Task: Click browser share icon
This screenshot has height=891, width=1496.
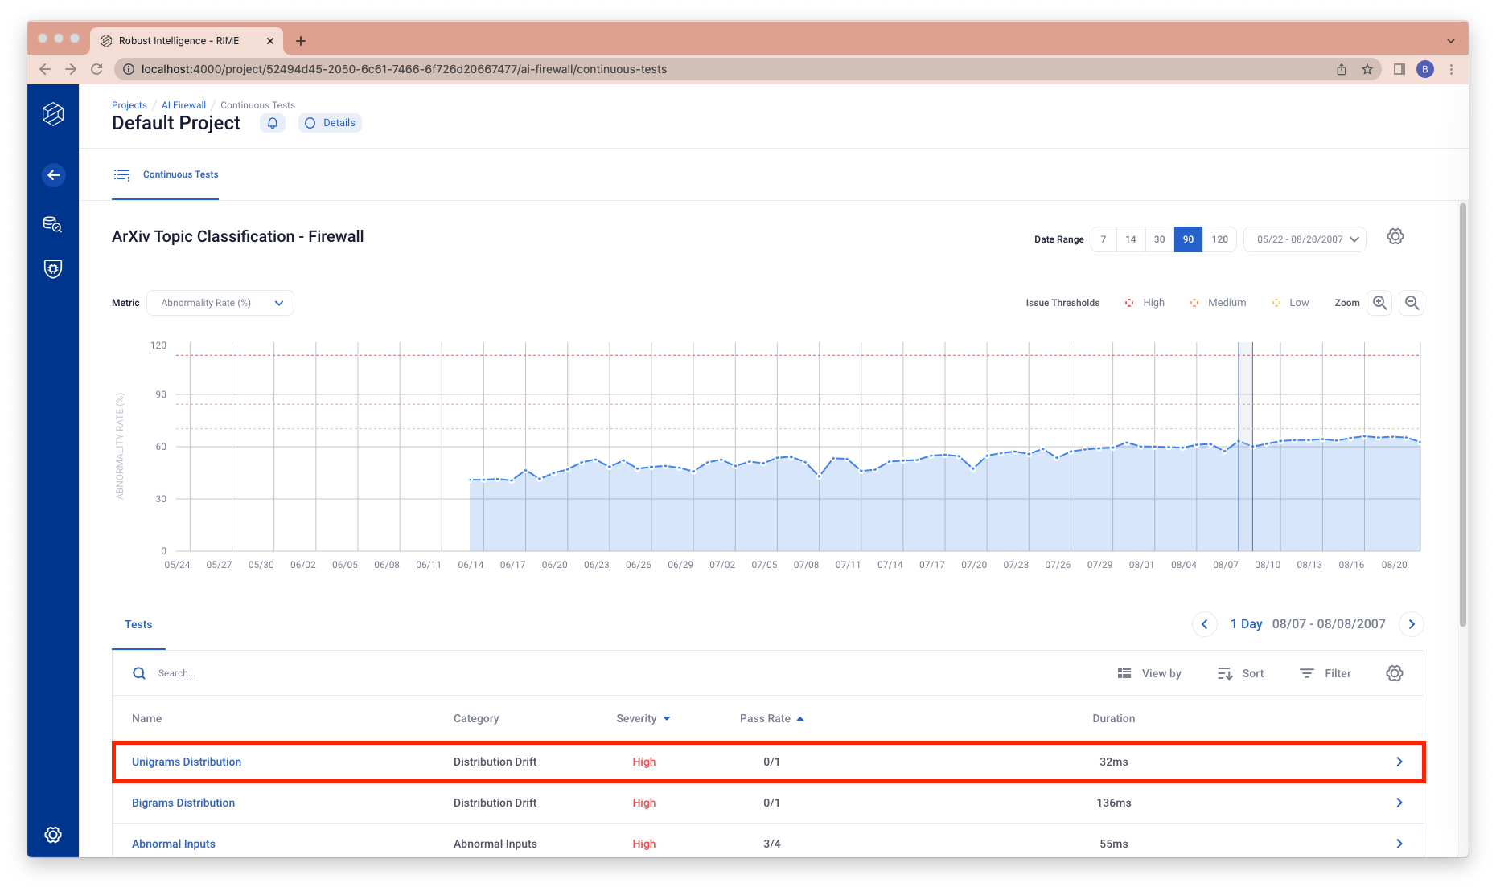Action: tap(1342, 69)
